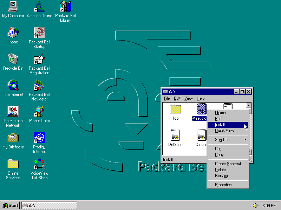Click the taskbar clock showing 6:09 PM

(269, 206)
